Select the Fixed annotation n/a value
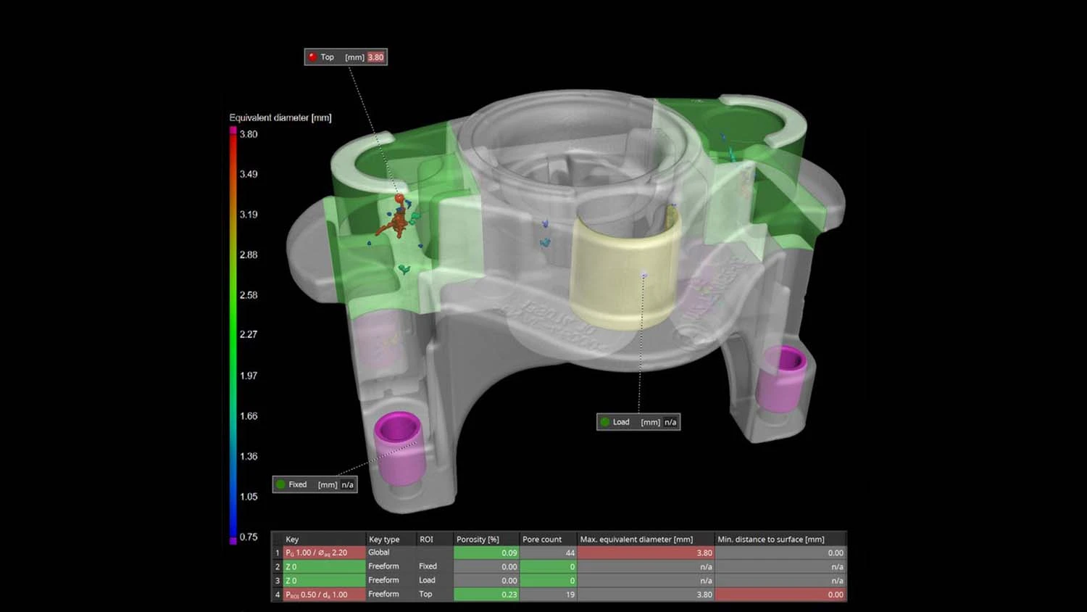1087x612 pixels. [348, 484]
